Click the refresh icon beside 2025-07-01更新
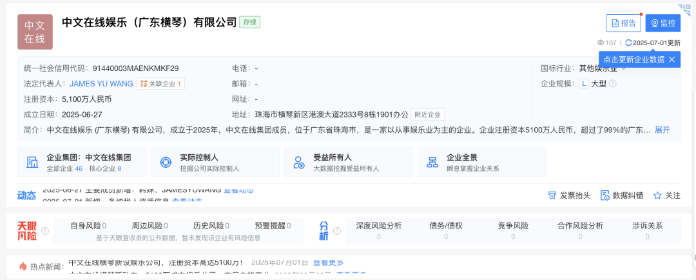Image resolution: width=696 pixels, height=280 pixels. pyautogui.click(x=628, y=43)
